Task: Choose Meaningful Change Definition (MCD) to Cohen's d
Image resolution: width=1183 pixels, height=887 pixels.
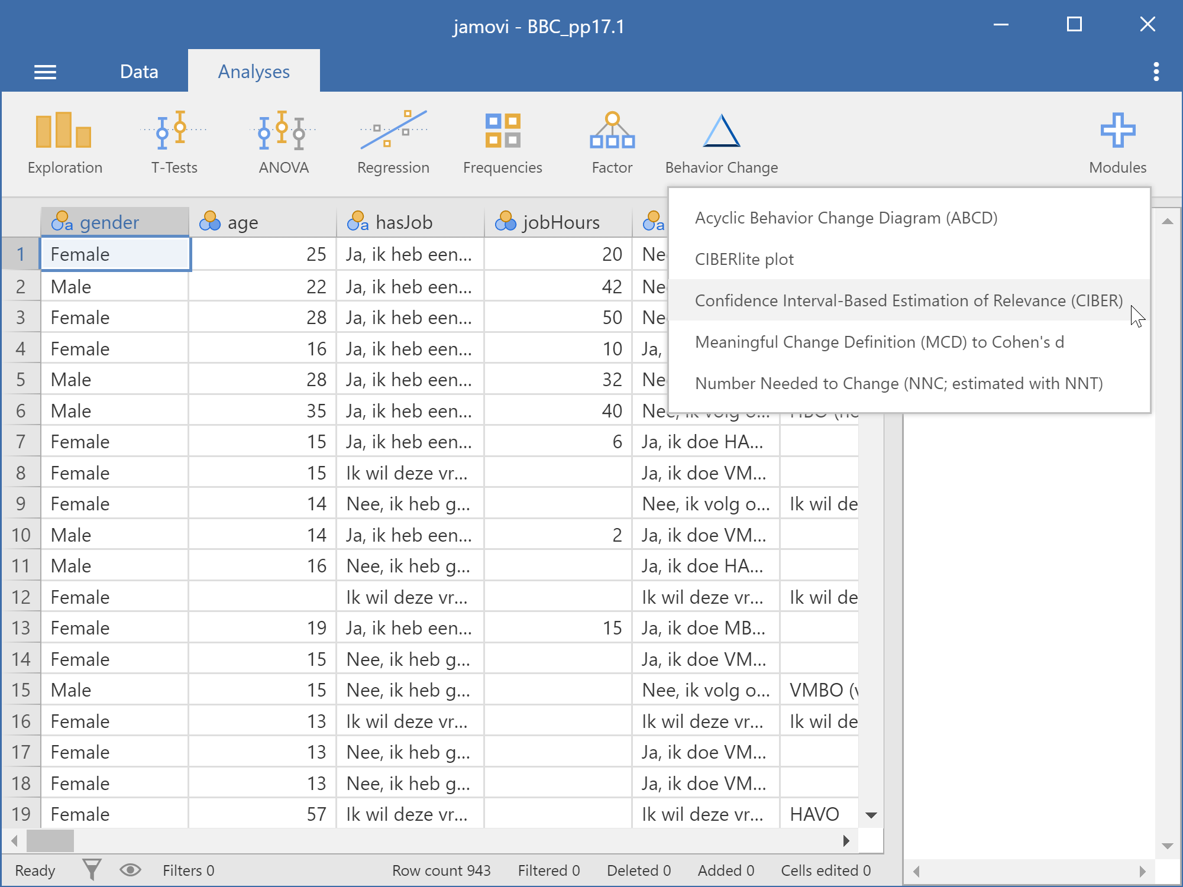Action: (x=909, y=342)
